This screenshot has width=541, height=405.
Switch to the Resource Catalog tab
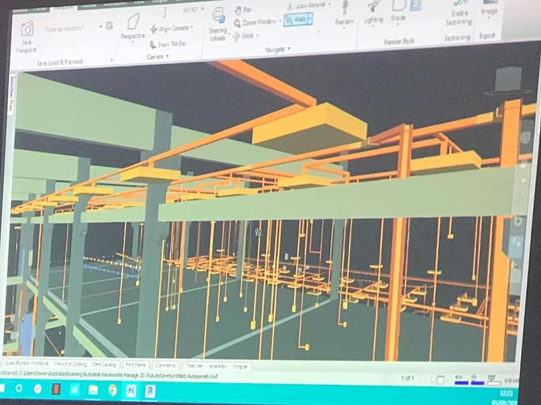70,364
